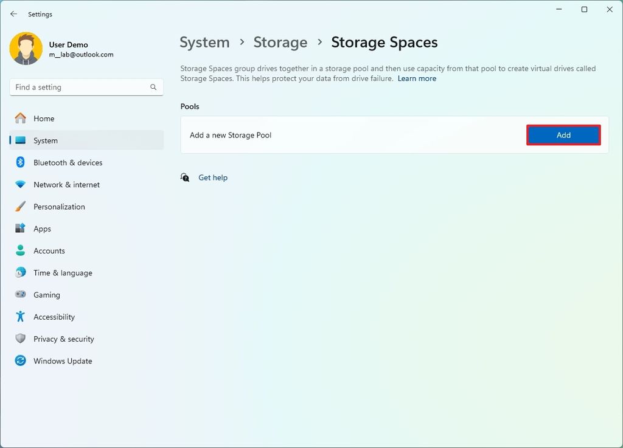Click the Home house icon in sidebar

click(x=21, y=119)
